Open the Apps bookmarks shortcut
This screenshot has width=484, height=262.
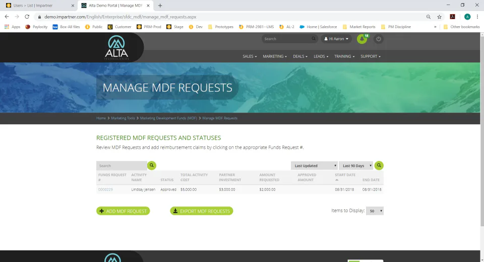[x=12, y=27]
